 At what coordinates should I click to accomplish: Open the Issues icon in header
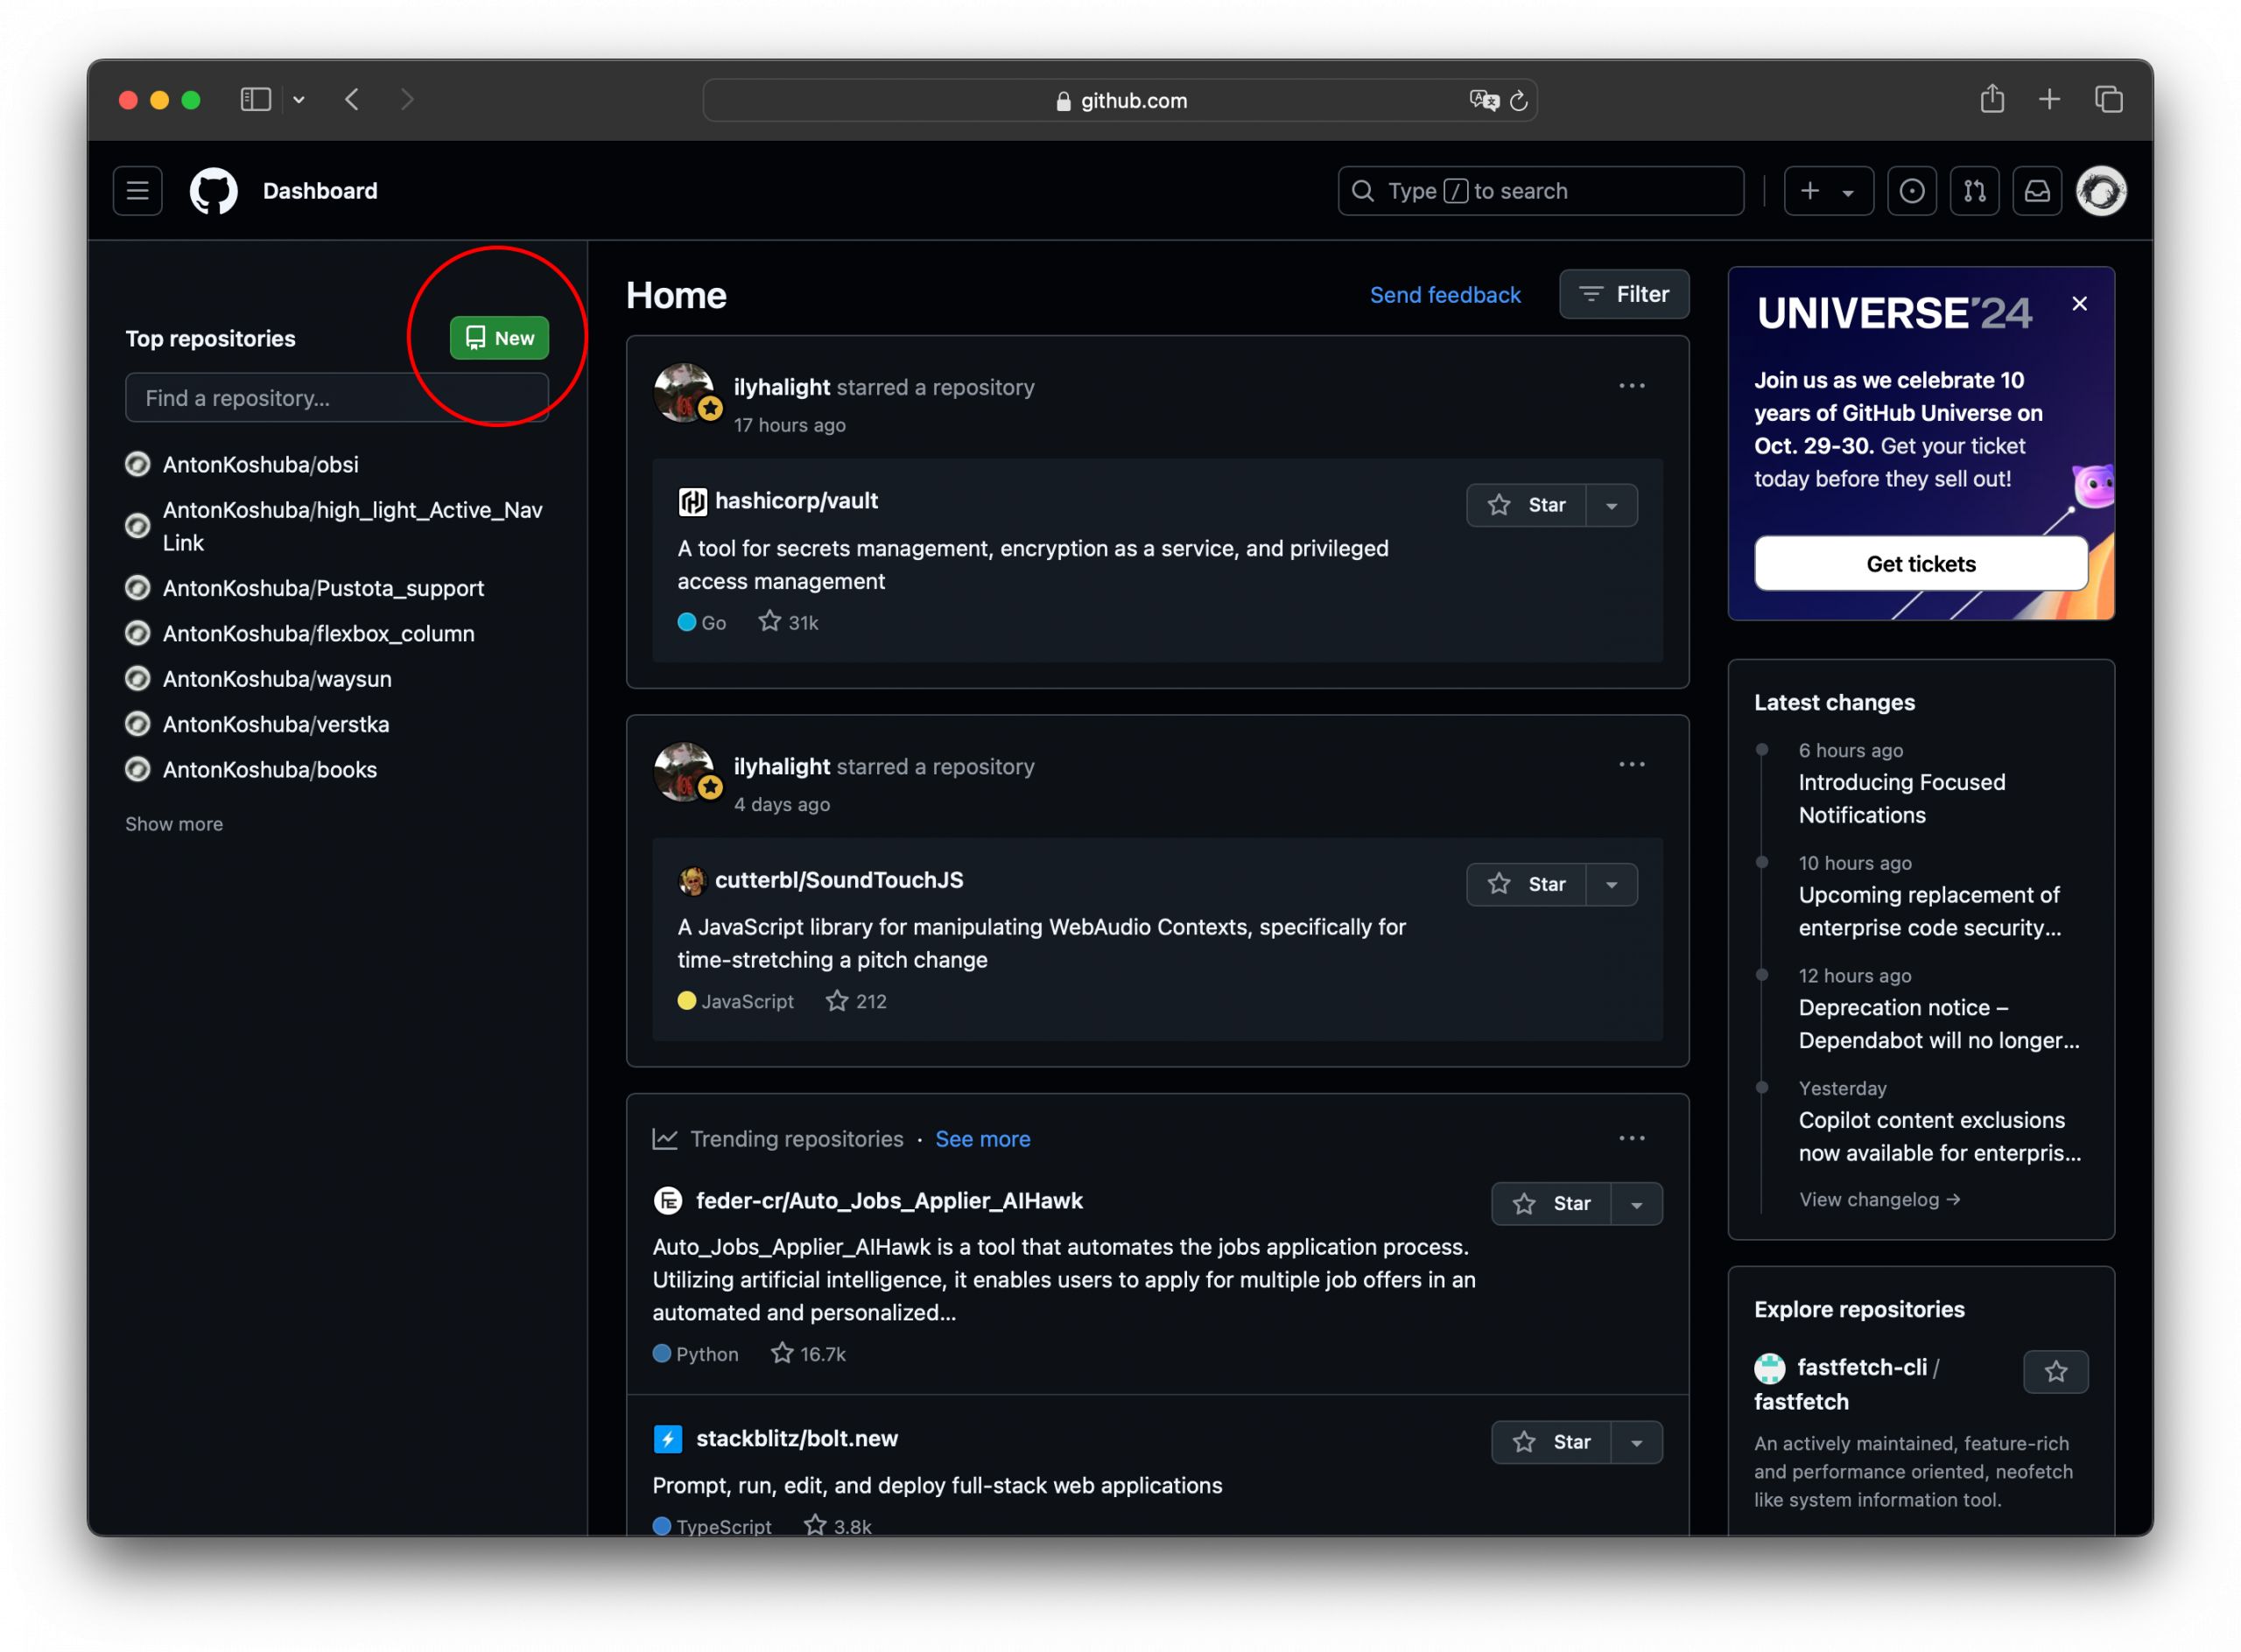[1911, 191]
